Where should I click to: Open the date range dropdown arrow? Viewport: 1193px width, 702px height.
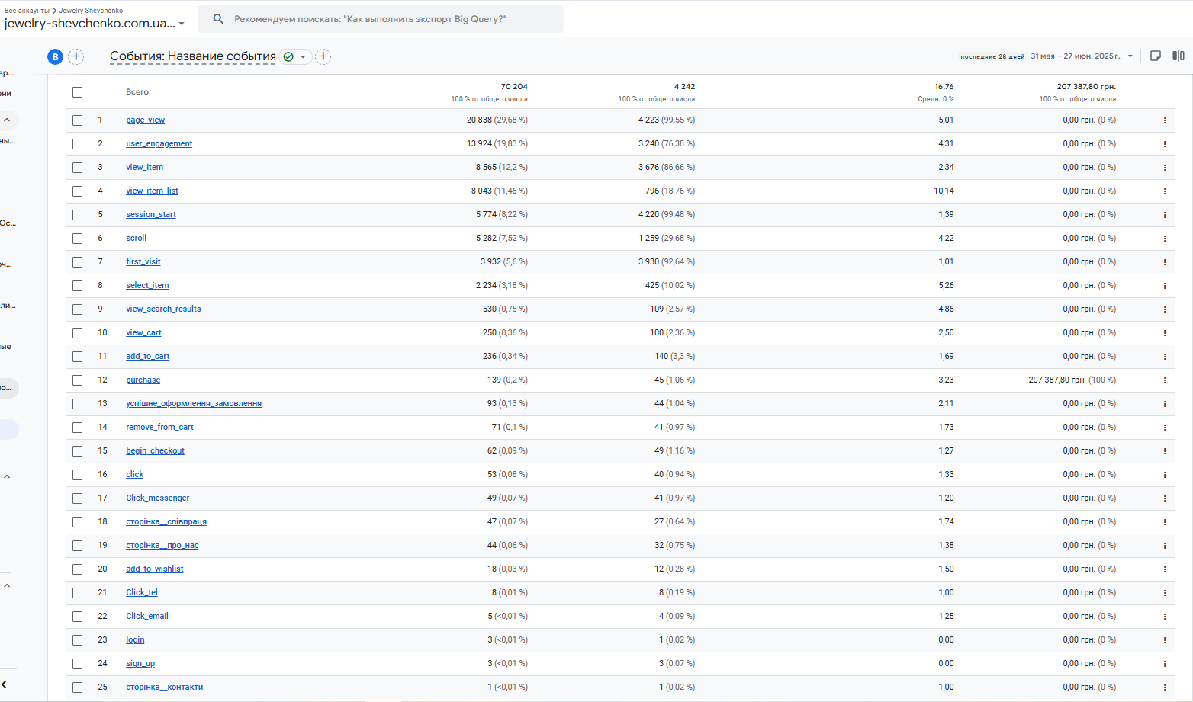click(1130, 56)
